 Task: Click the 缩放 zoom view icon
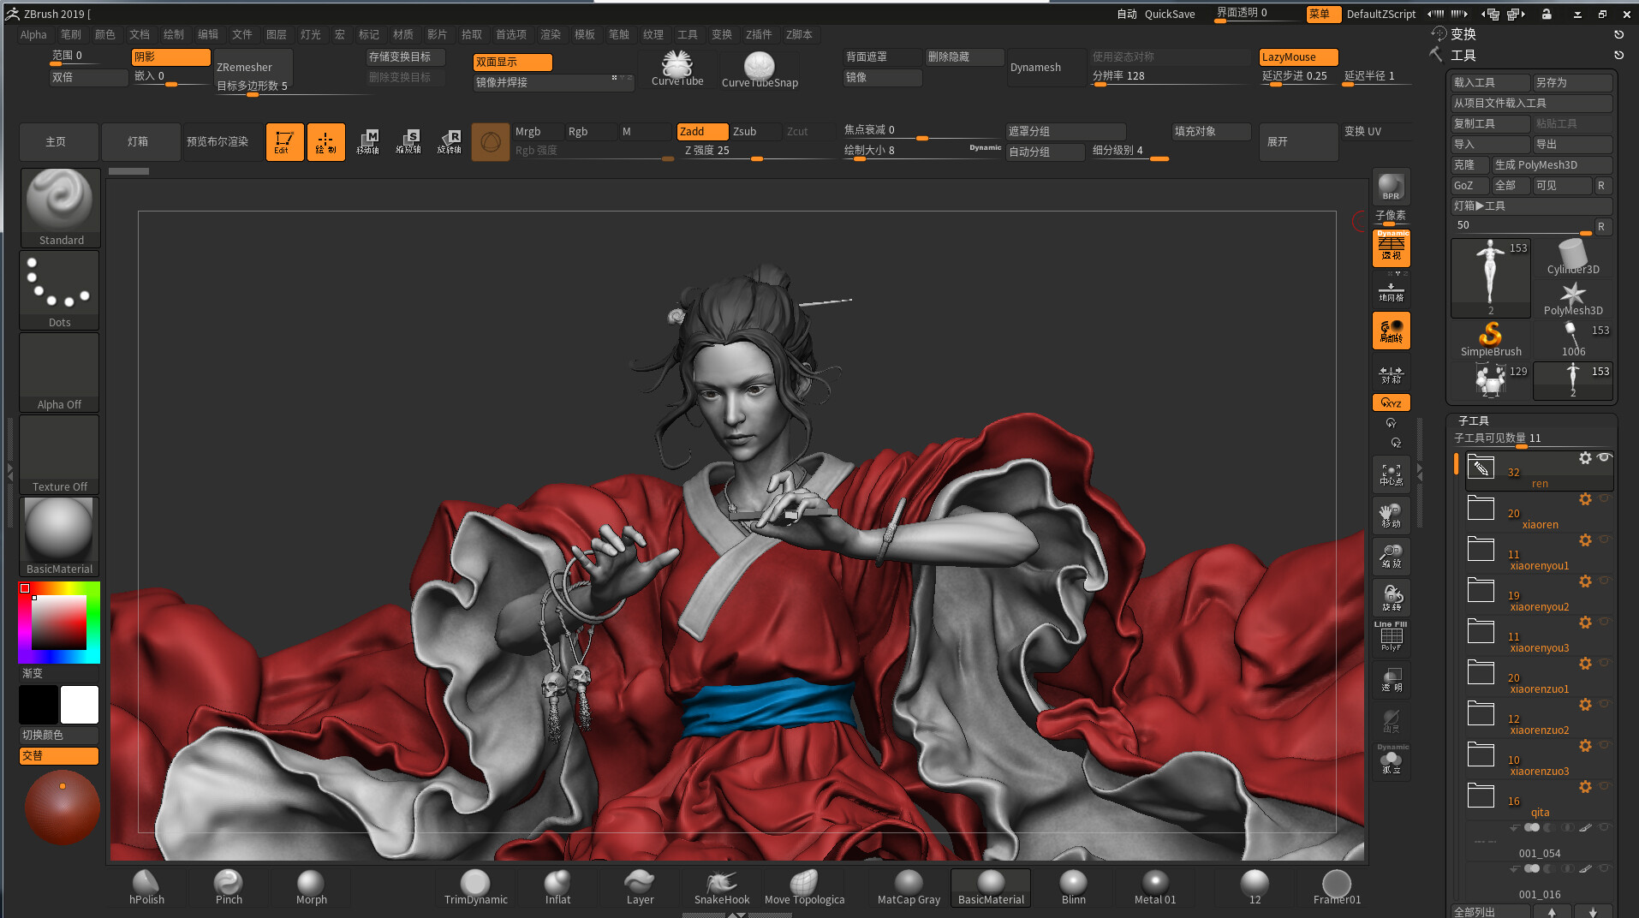click(x=1391, y=557)
